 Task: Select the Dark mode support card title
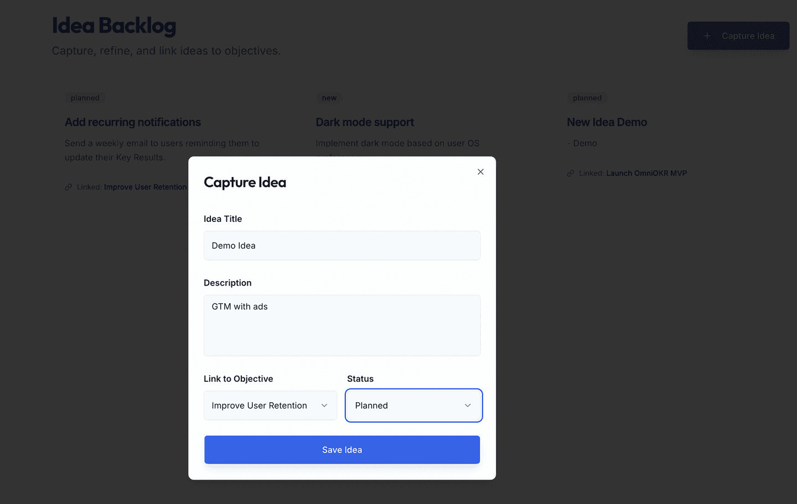click(x=365, y=122)
